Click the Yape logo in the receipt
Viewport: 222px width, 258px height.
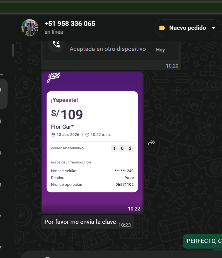click(54, 77)
